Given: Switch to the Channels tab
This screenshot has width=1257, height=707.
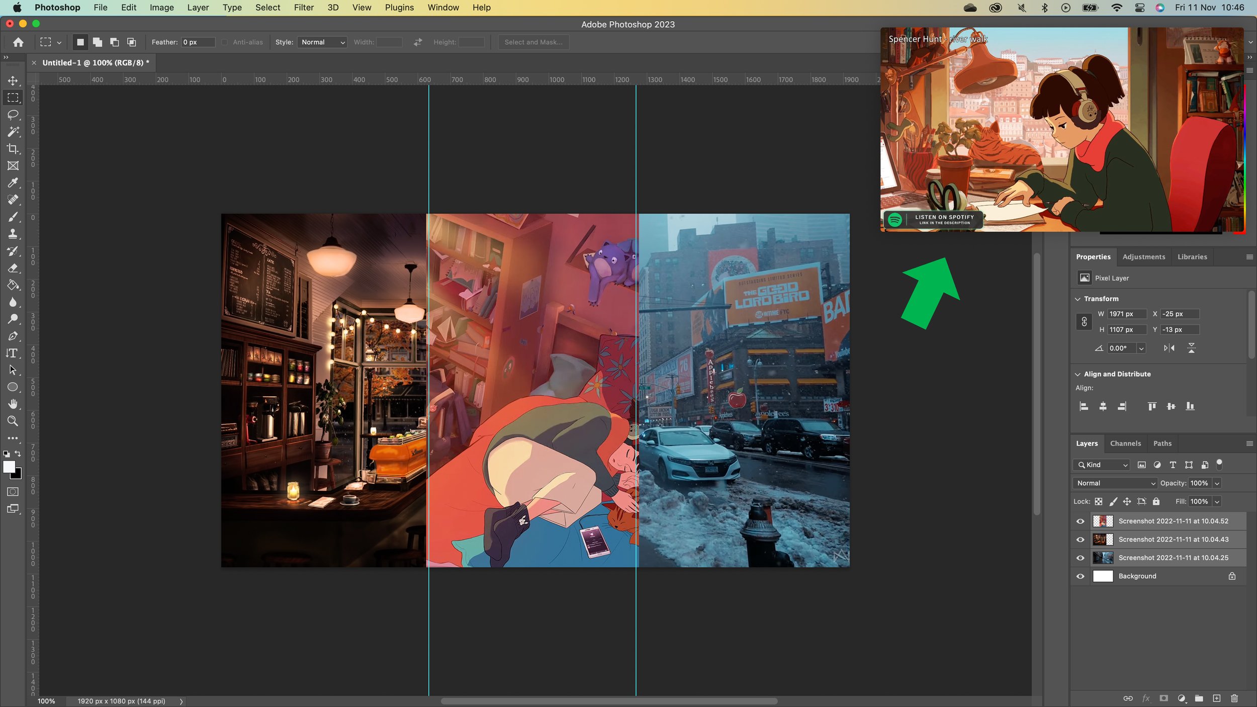Looking at the screenshot, I should [x=1125, y=443].
